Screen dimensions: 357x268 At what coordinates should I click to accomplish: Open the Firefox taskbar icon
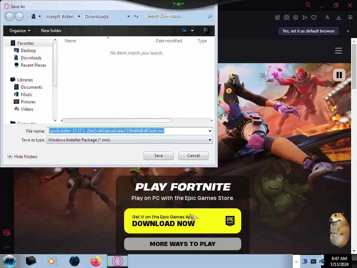point(96,261)
